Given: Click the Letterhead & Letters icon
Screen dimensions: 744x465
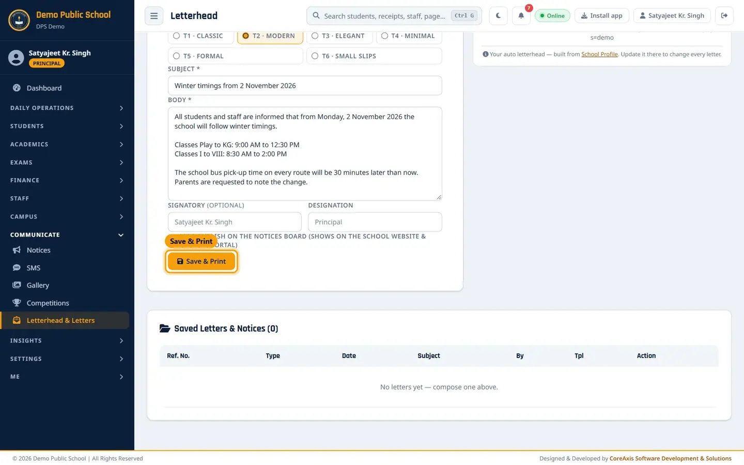Looking at the screenshot, I should coord(17,320).
